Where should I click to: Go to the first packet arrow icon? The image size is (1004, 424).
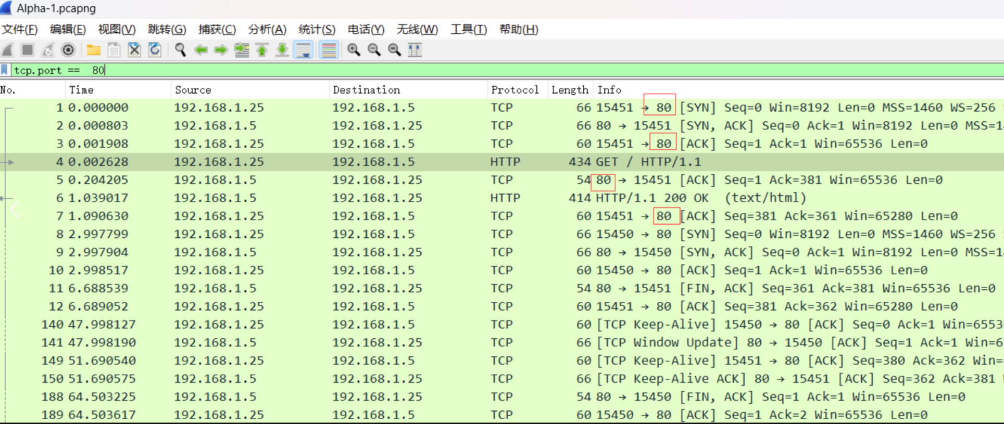(262, 50)
